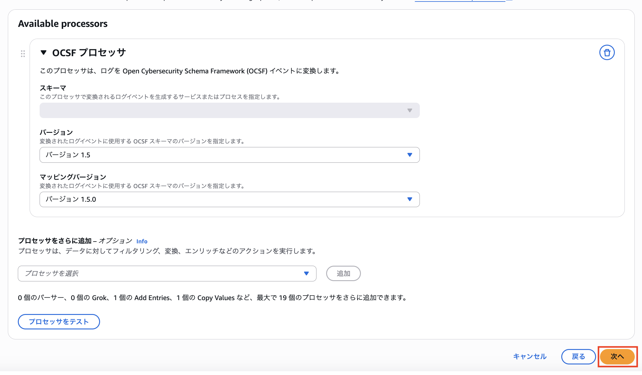Delete the OCSF プロセッサ using the trash icon
642x375 pixels.
tap(607, 52)
